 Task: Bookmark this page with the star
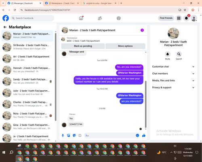185,10
